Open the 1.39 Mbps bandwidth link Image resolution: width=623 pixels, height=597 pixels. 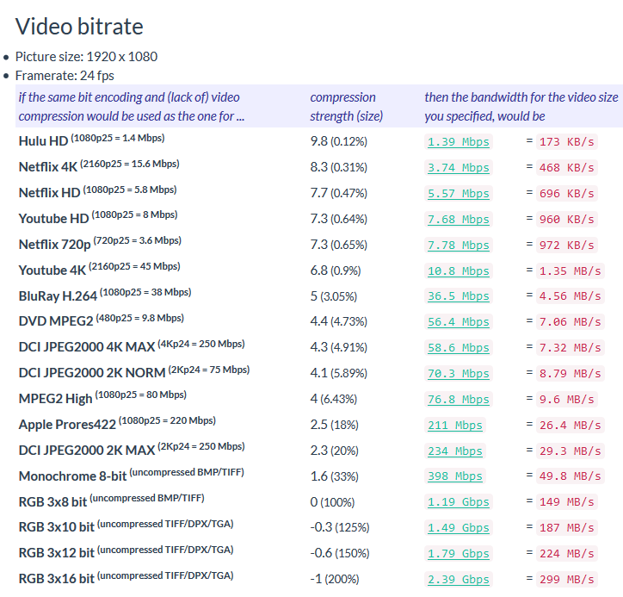[x=458, y=142]
